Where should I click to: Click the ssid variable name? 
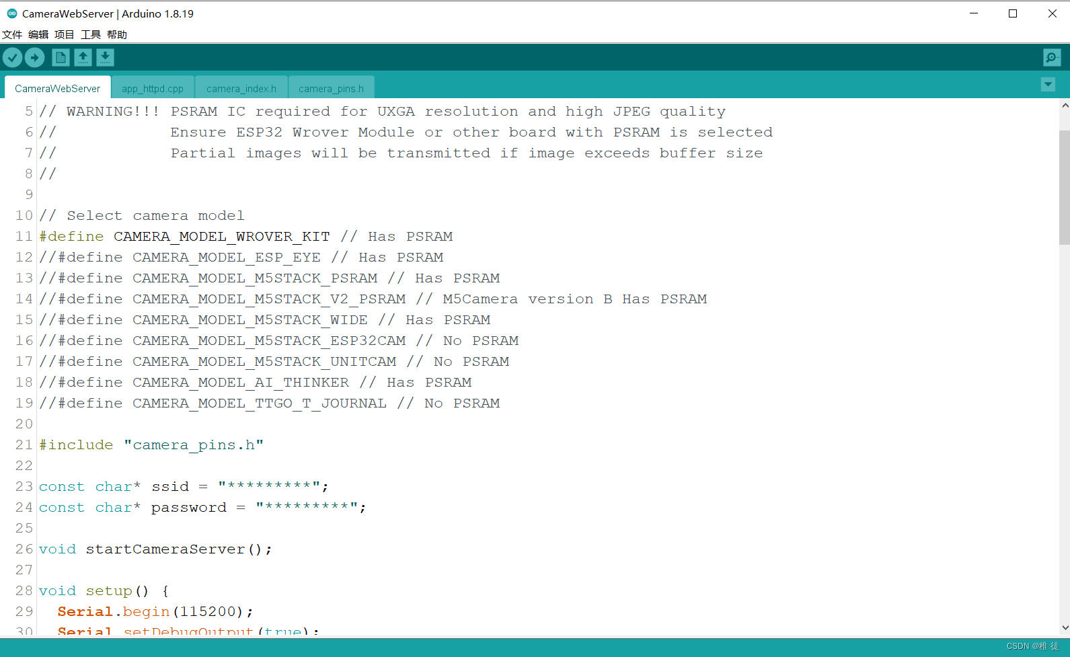(x=170, y=487)
